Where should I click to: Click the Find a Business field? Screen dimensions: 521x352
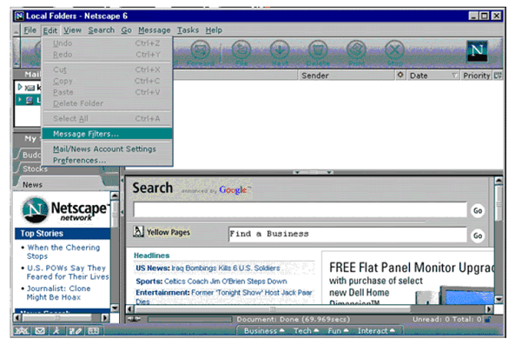tap(347, 234)
